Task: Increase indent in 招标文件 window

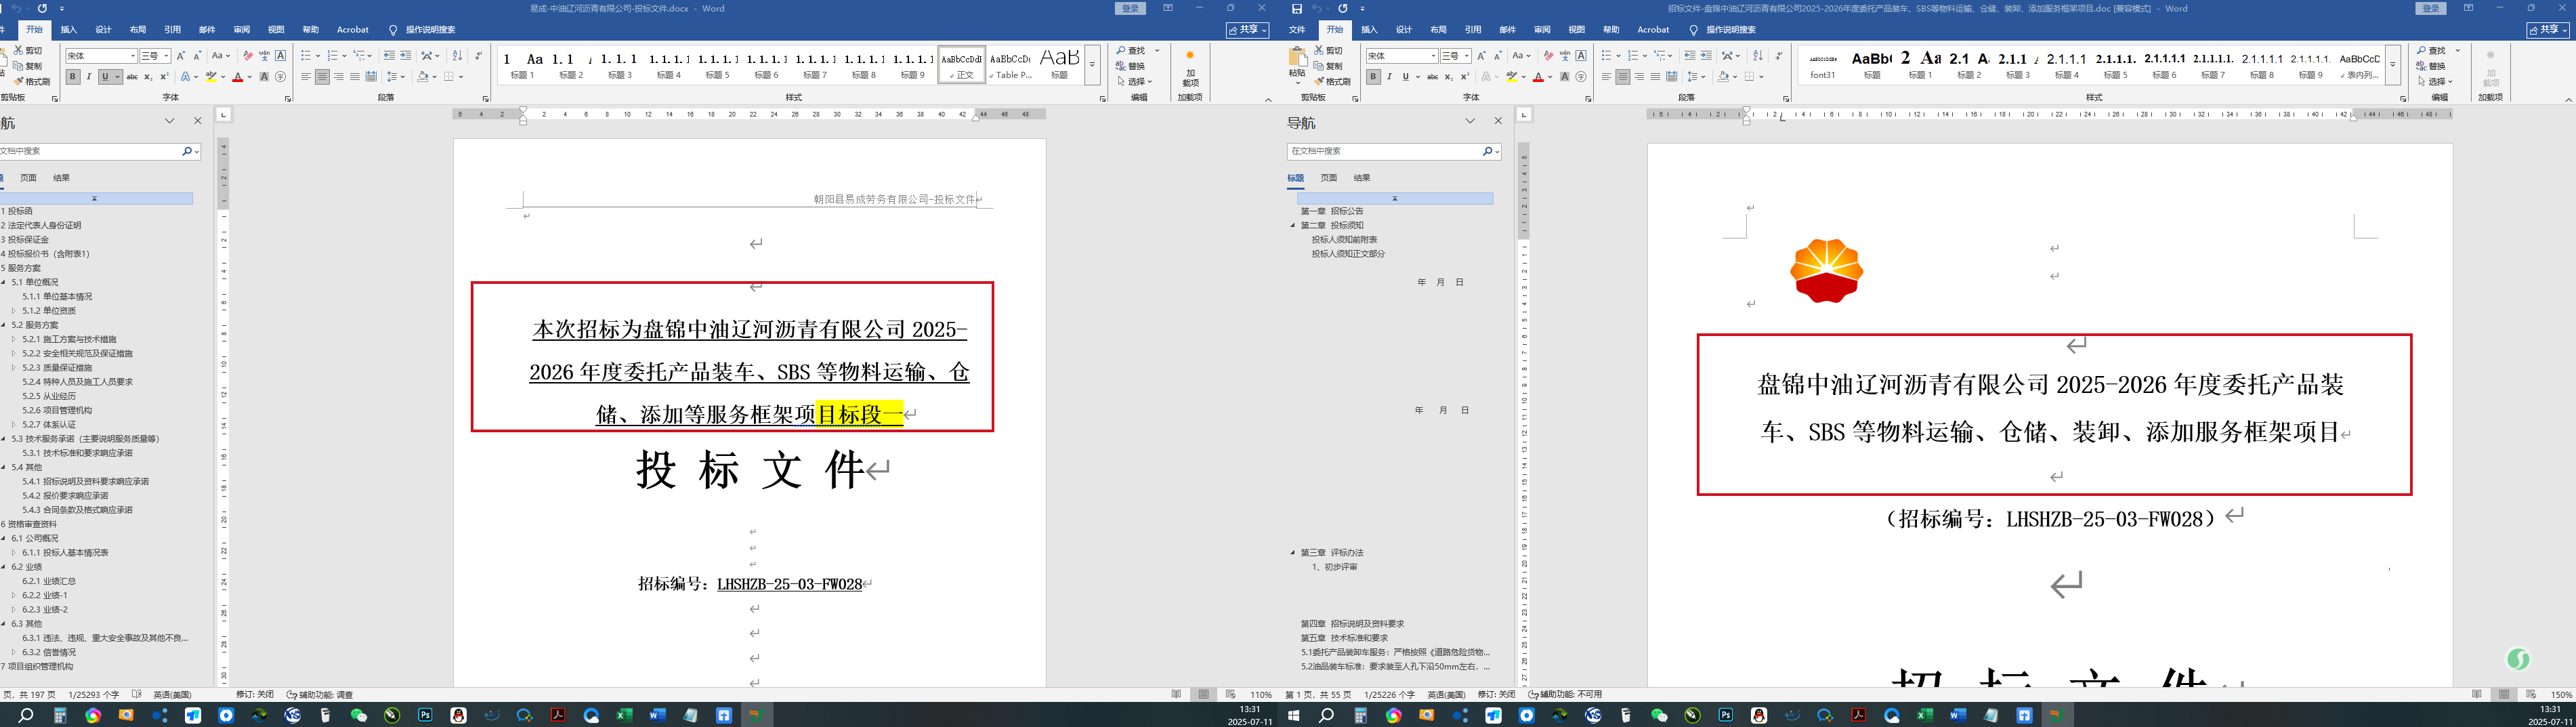Action: pyautogui.click(x=1706, y=56)
